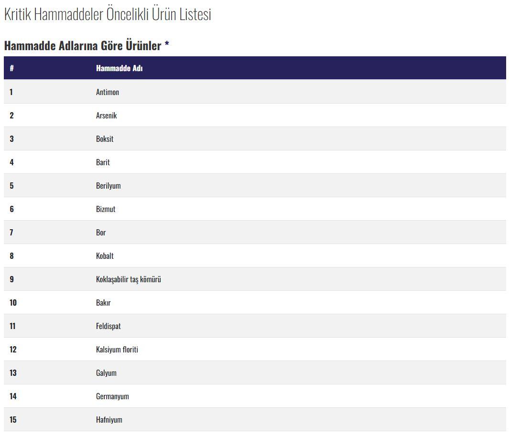This screenshot has width=509, height=436.
Task: Click the Bor raw material name
Action: click(x=101, y=233)
